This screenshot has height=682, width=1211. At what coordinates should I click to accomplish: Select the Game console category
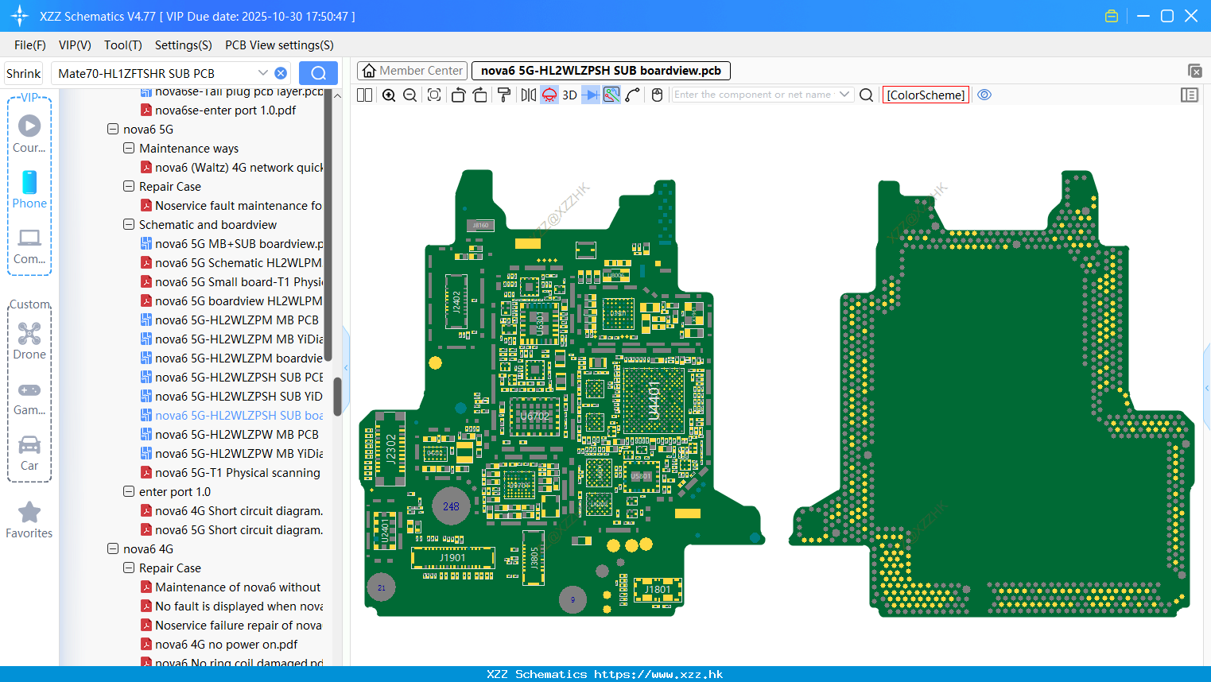point(29,398)
